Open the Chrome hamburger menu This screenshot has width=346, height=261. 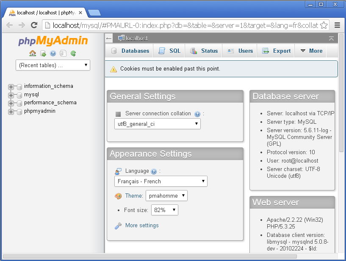[337, 25]
